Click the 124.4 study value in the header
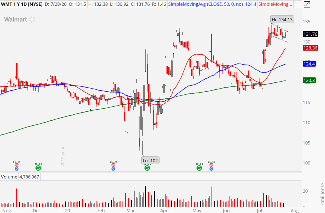 [x=251, y=4]
